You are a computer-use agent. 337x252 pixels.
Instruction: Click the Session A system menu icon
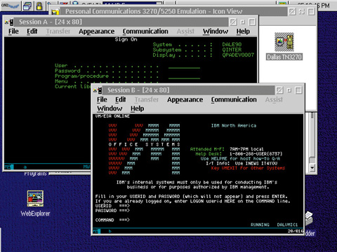(9, 22)
